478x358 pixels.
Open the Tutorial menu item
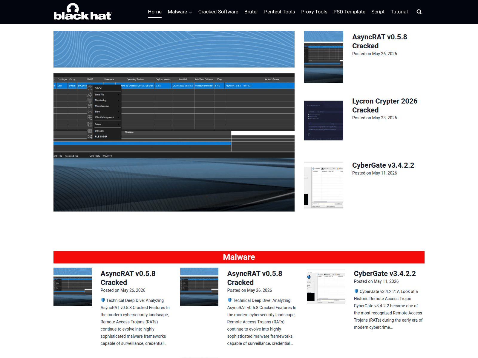point(399,12)
